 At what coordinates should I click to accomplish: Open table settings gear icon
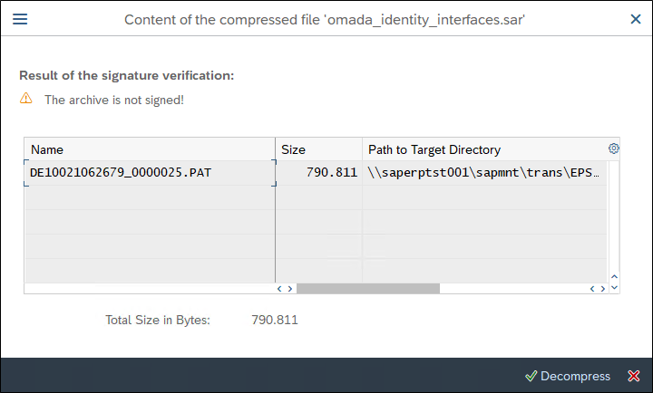click(613, 149)
